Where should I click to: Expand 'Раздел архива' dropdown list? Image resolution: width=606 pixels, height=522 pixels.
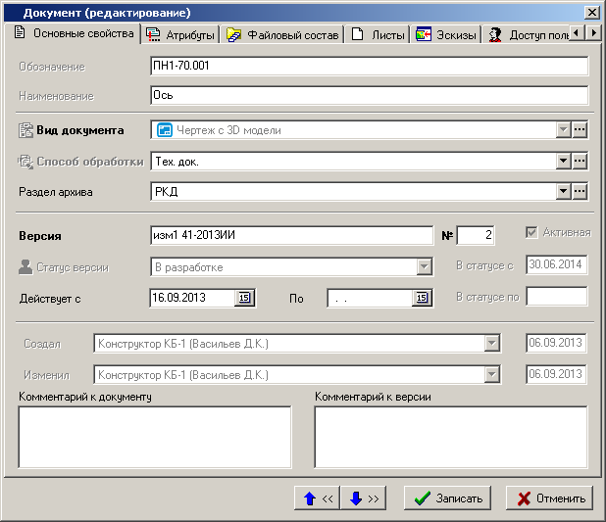(564, 192)
